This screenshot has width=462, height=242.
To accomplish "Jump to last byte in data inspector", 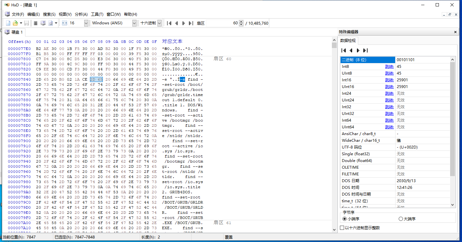I will 365,50.
